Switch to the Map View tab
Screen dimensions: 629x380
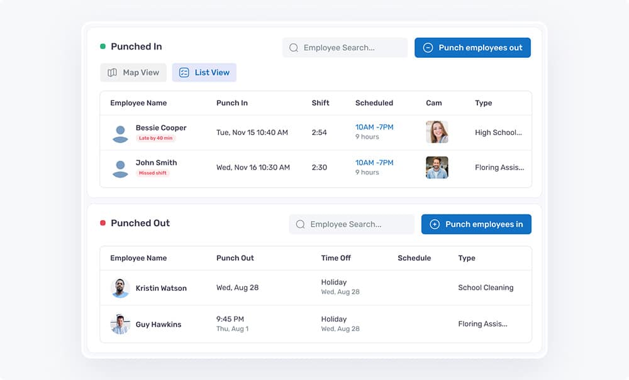coord(133,72)
